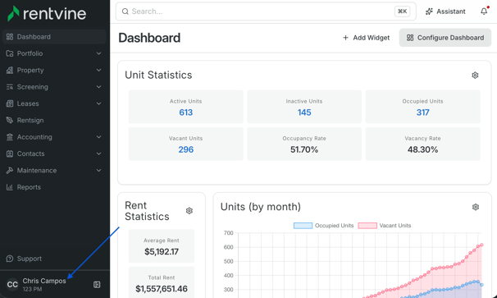Select Leases in the sidebar
The image size is (497, 298).
tap(54, 103)
